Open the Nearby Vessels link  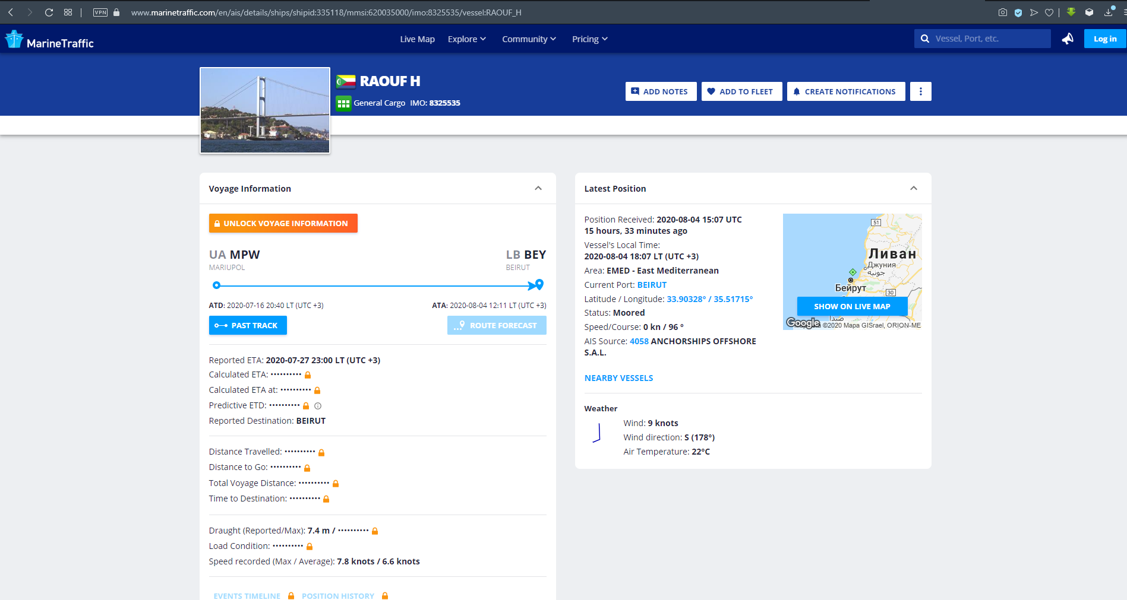click(618, 378)
